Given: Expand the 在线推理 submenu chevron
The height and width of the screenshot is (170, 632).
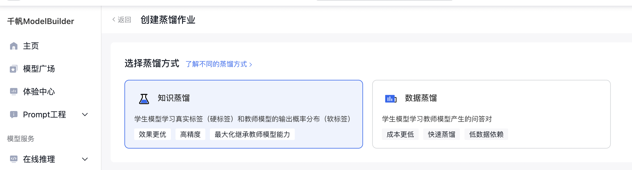Looking at the screenshot, I should [85, 159].
